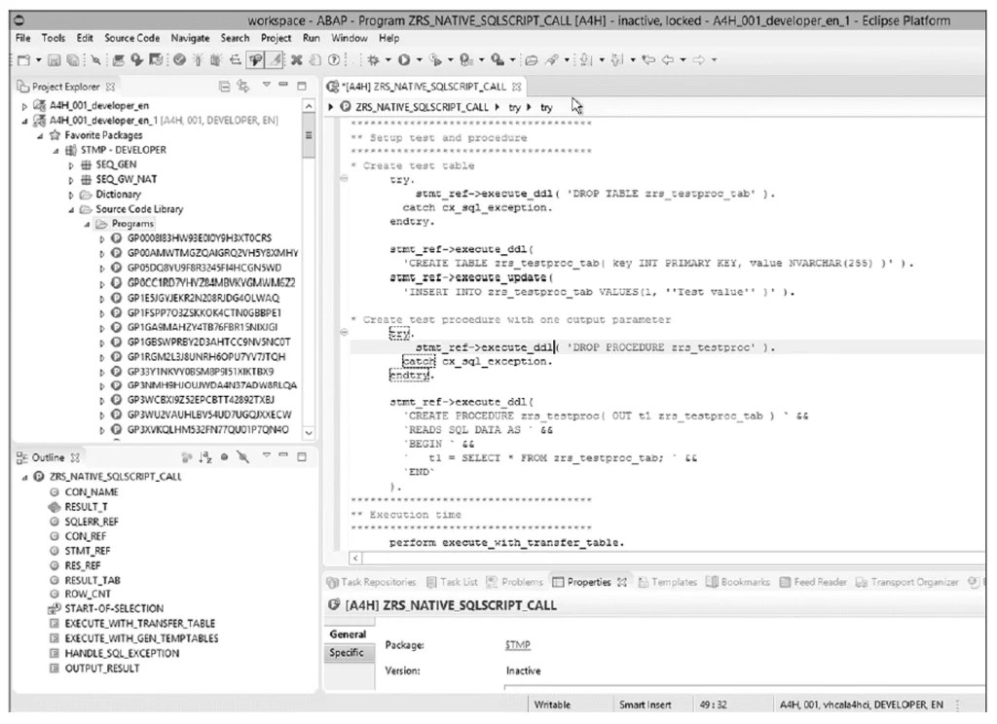997x724 pixels.
Task: Toggle alphabetical sort in Outline
Action: [x=205, y=457]
